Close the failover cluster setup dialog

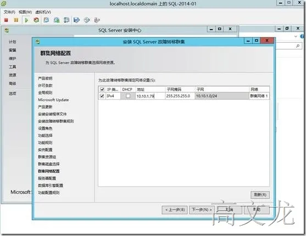(x=267, y=41)
